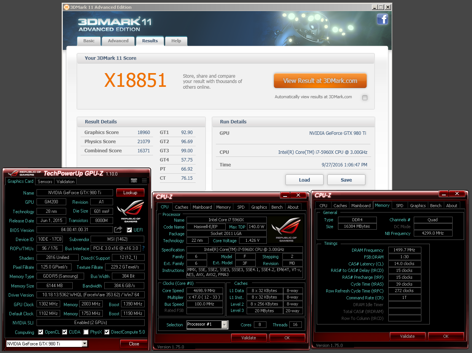The image size is (472, 353).
Task: Click the Core Speed value 4698.9 MHz
Action: point(204,291)
